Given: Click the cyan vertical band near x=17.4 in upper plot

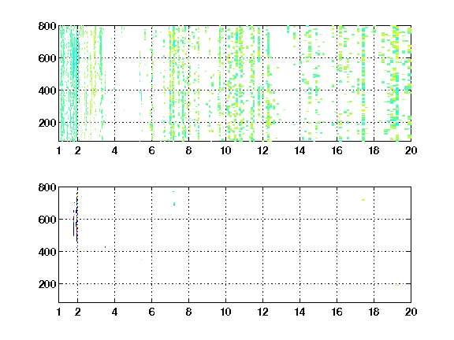Looking at the screenshot, I should pyautogui.click(x=363, y=84).
